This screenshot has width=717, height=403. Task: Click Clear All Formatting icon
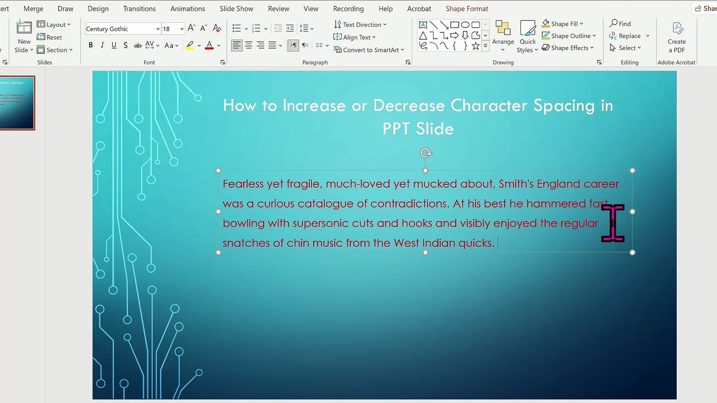(217, 29)
